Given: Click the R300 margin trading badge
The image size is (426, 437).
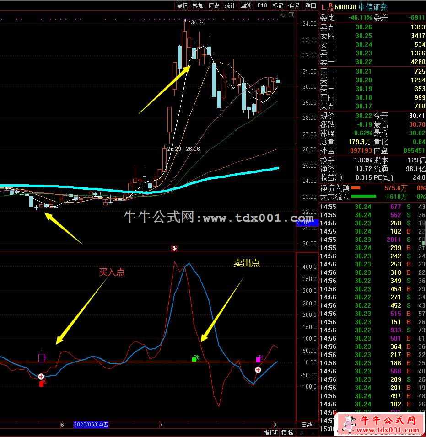Looking at the screenshot, I should pyautogui.click(x=330, y=7).
